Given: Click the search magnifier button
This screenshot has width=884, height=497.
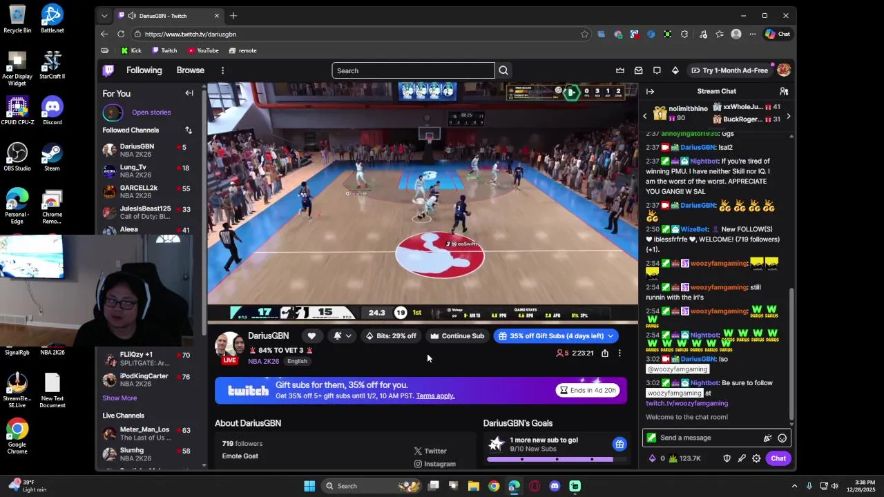Looking at the screenshot, I should (x=503, y=70).
